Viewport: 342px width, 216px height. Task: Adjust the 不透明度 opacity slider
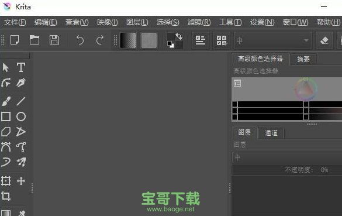(x=287, y=170)
